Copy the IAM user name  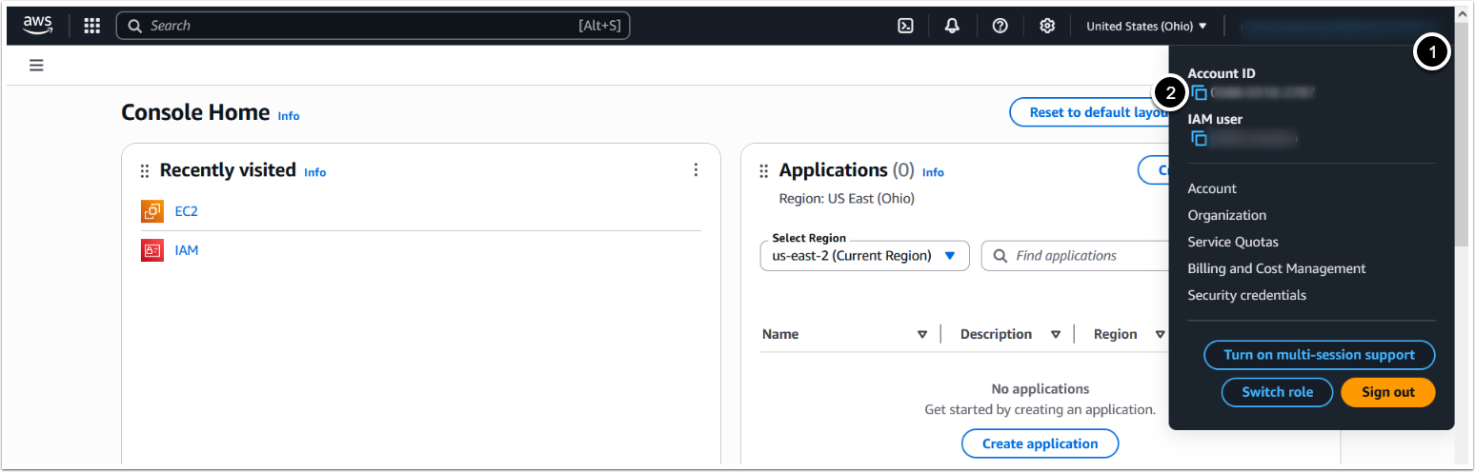click(1200, 139)
